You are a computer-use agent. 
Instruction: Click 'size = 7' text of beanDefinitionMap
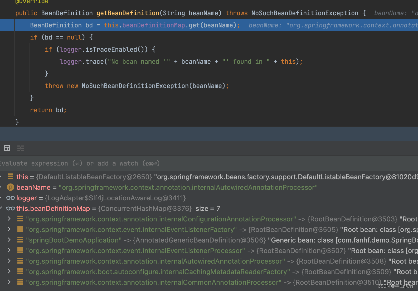[x=208, y=208]
